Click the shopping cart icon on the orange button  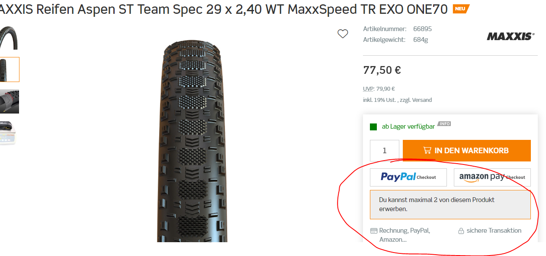click(x=427, y=151)
